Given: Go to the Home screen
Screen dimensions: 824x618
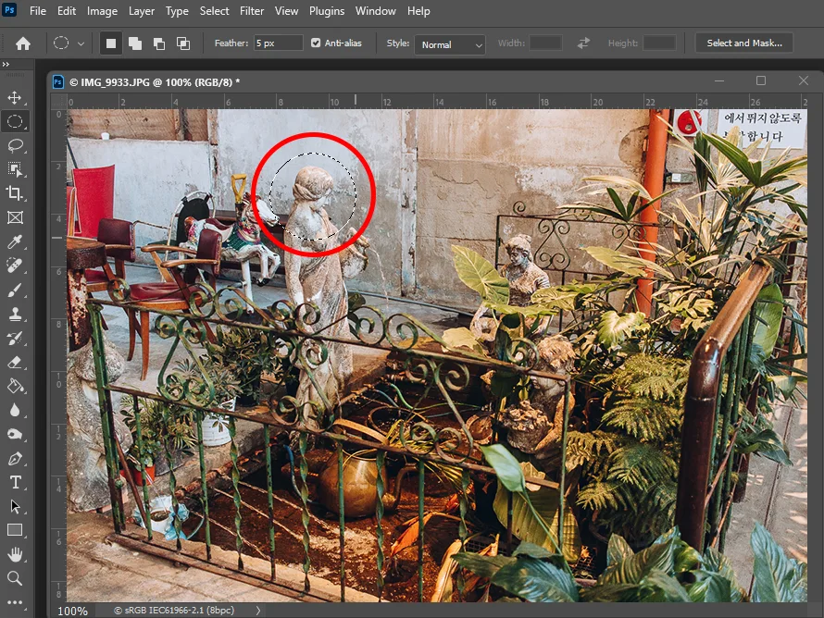Looking at the screenshot, I should [x=22, y=43].
